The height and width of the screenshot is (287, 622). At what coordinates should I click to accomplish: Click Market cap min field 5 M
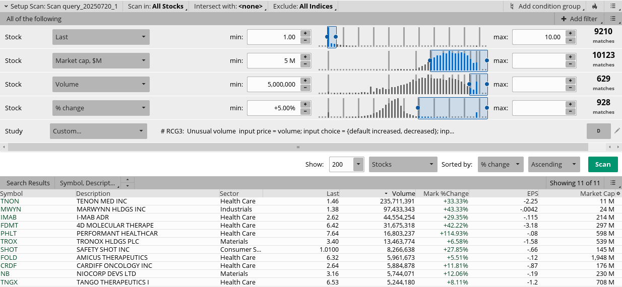[x=273, y=60]
